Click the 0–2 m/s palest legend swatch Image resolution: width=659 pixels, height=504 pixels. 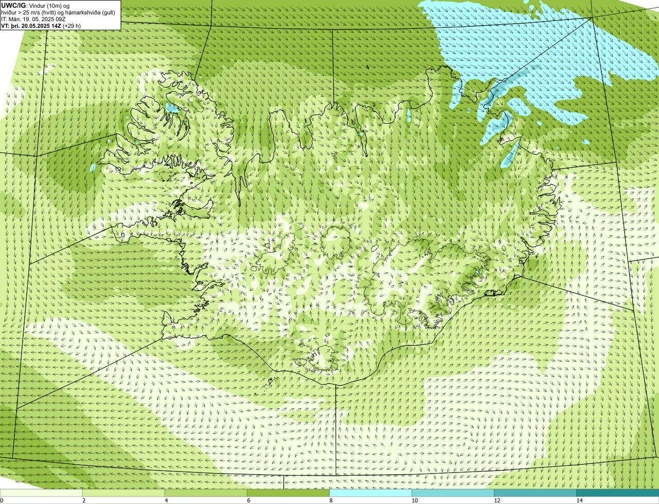click(x=41, y=493)
